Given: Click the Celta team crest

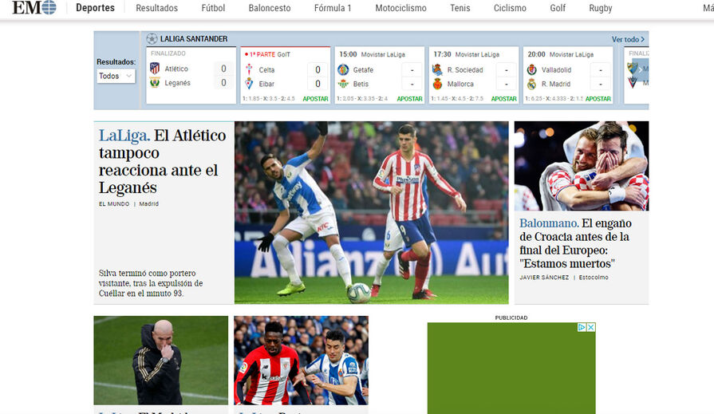Looking at the screenshot, I should pos(249,69).
